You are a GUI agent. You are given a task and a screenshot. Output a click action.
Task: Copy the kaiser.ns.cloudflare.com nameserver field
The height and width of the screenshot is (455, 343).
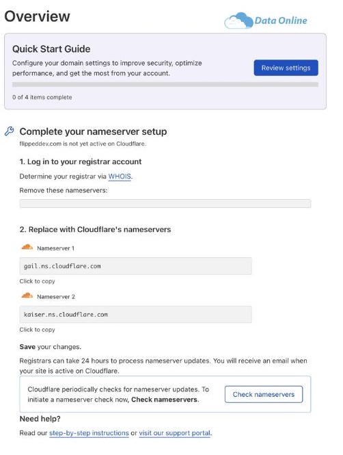(x=135, y=315)
